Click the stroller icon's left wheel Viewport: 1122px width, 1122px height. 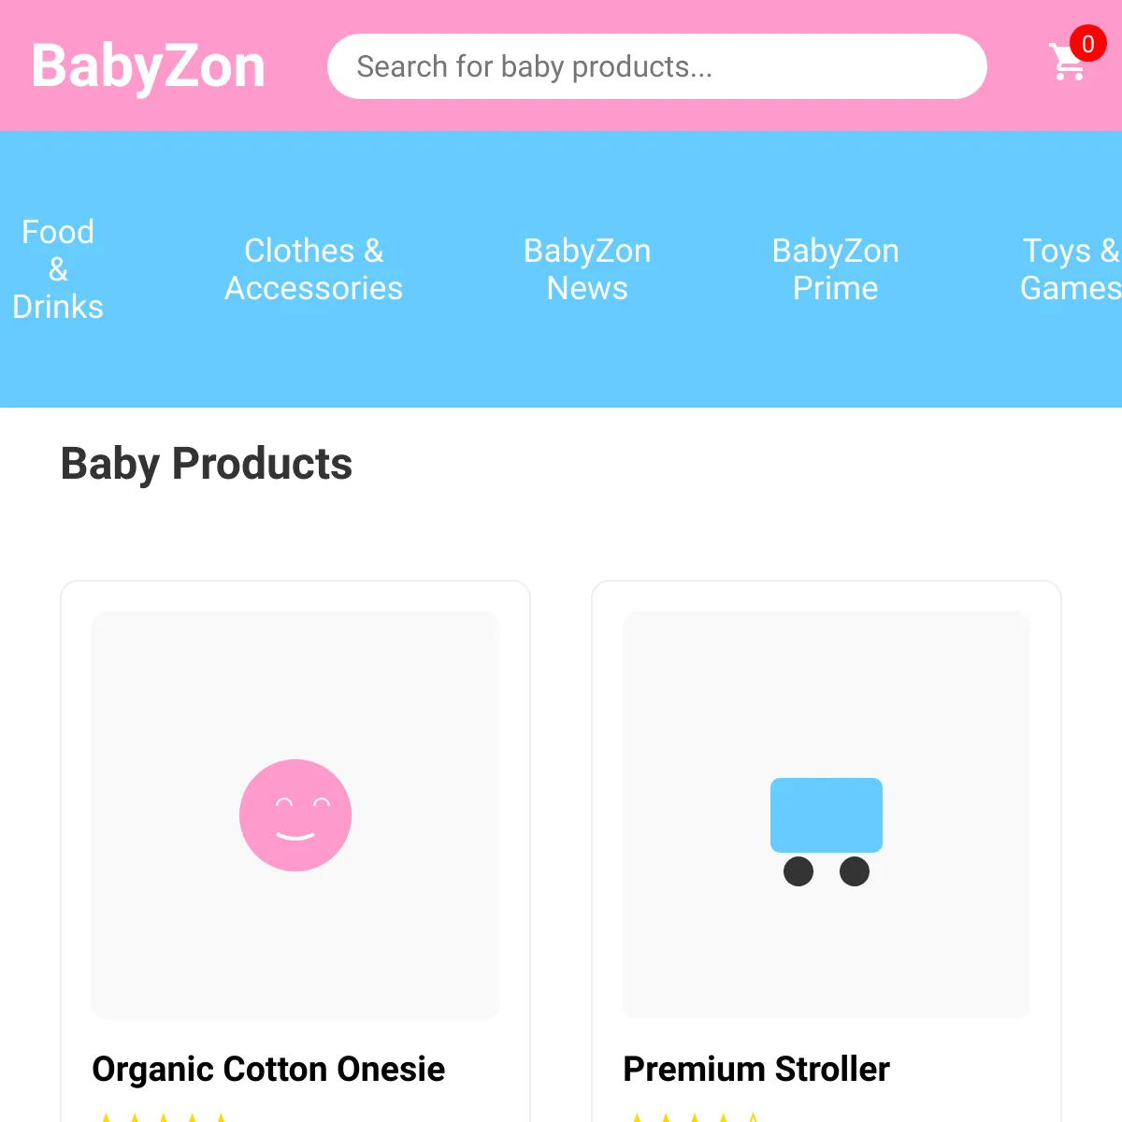coord(798,871)
